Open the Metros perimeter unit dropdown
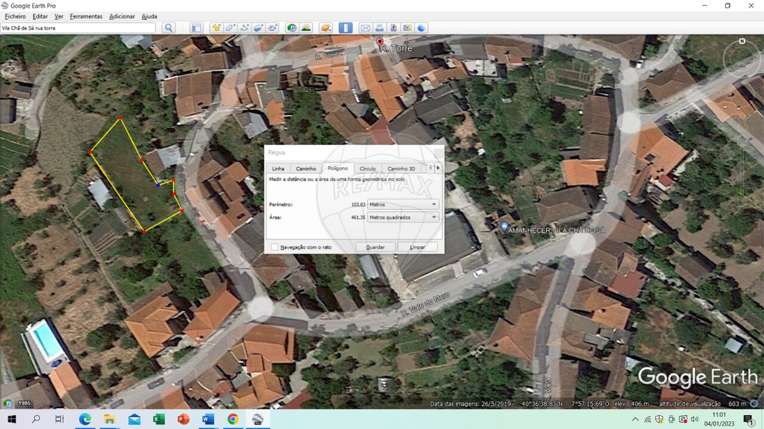The width and height of the screenshot is (764, 429). tap(403, 204)
